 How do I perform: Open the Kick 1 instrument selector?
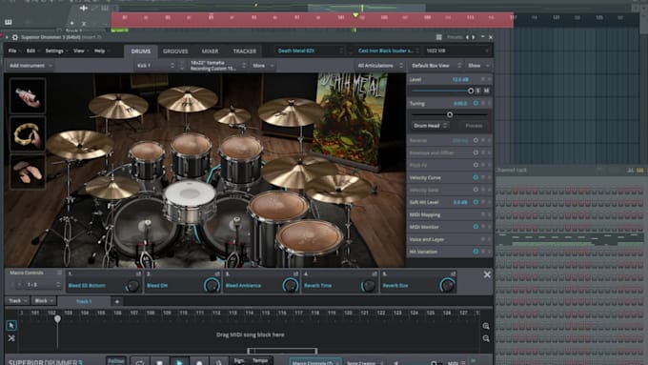155,66
